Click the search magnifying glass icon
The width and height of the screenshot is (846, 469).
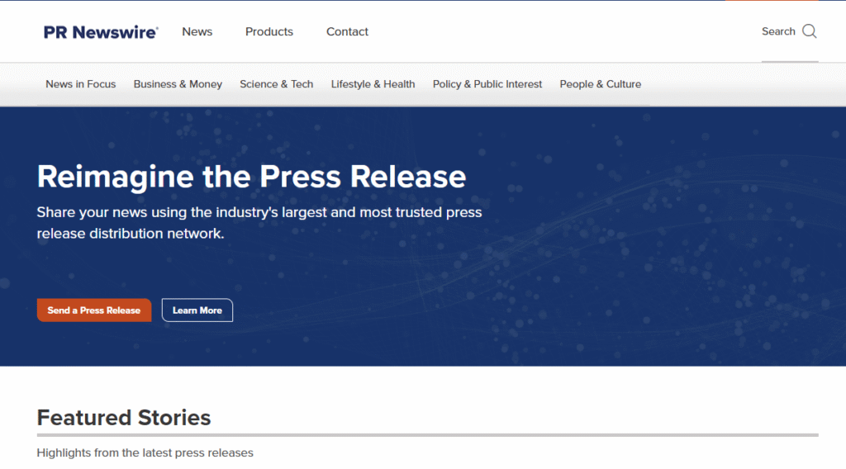tap(810, 31)
